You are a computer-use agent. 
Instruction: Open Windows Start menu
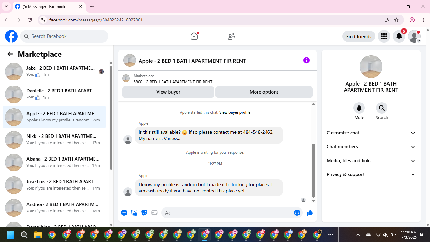[x=10, y=235]
